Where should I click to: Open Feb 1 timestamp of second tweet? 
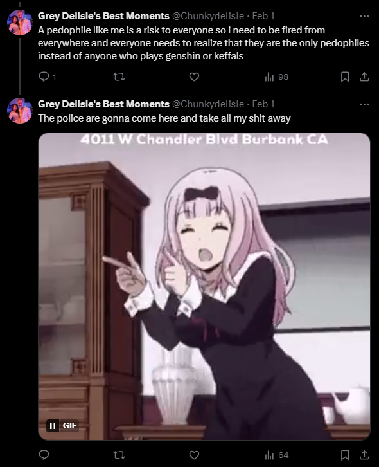click(263, 104)
